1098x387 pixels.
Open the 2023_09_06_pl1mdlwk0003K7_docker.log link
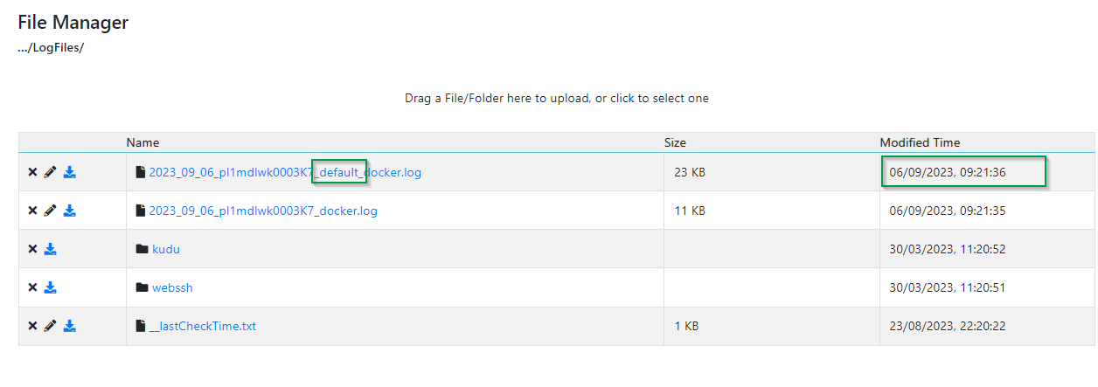point(263,211)
